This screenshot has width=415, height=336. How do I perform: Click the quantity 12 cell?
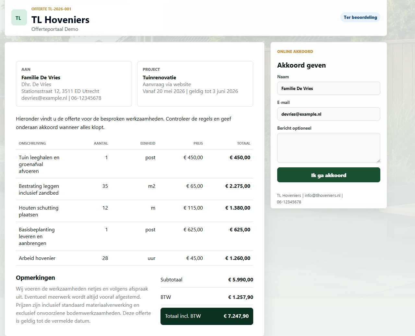point(105,208)
